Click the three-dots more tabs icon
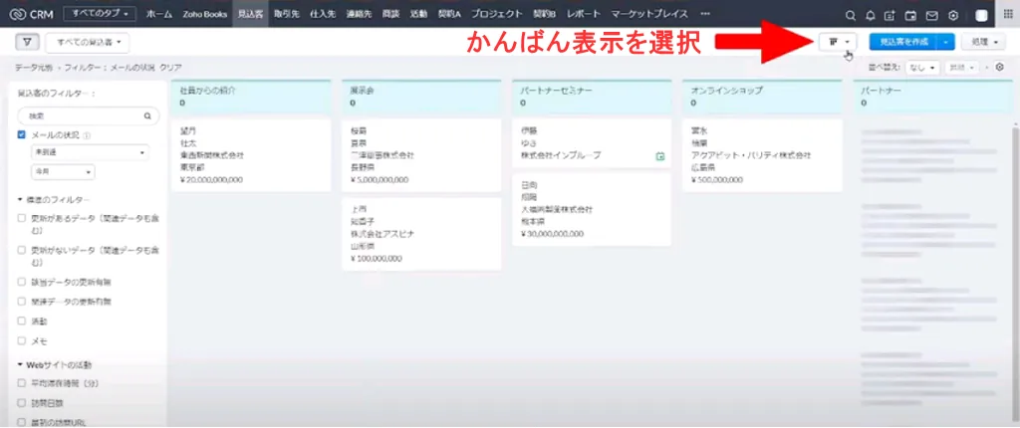Screen dimensions: 1020x428 pyautogui.click(x=706, y=14)
